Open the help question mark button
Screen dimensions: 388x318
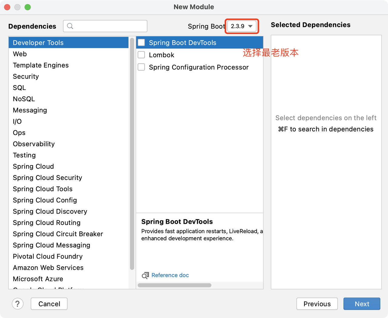point(18,304)
